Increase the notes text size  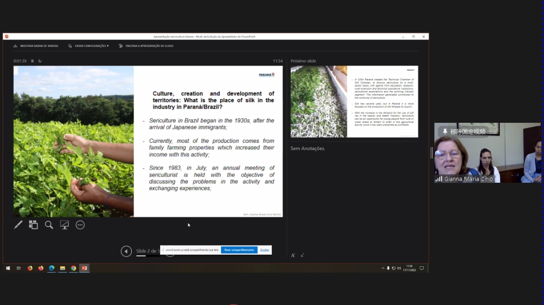[293, 255]
